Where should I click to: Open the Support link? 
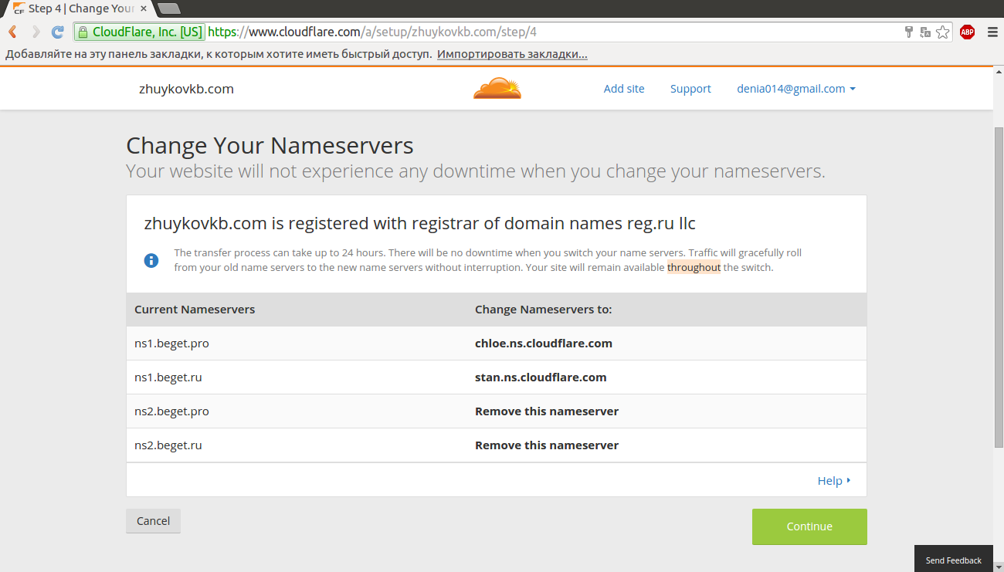coord(690,89)
